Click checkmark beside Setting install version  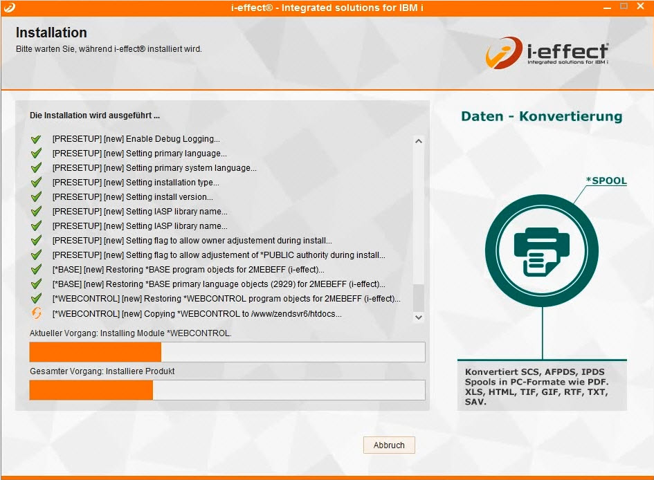[37, 197]
